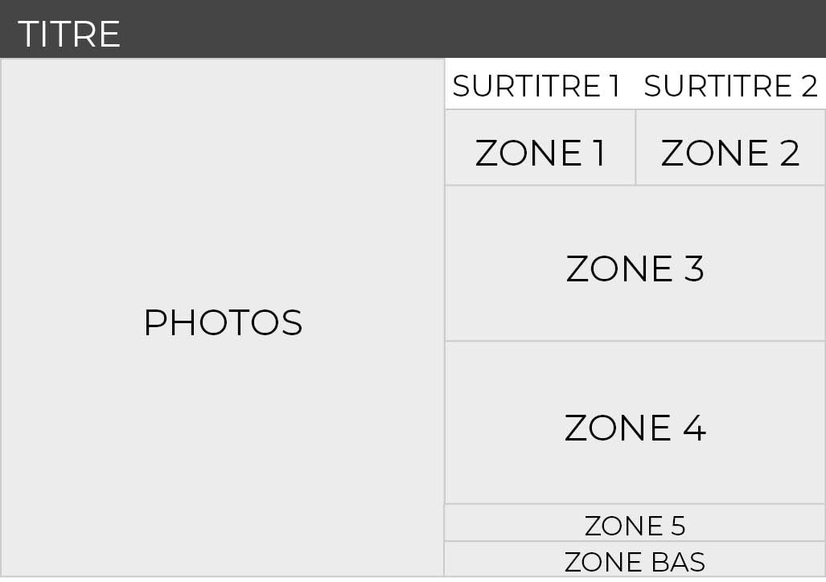Click empty space above PHOTOS label
The width and height of the screenshot is (826, 582).
tap(222, 179)
